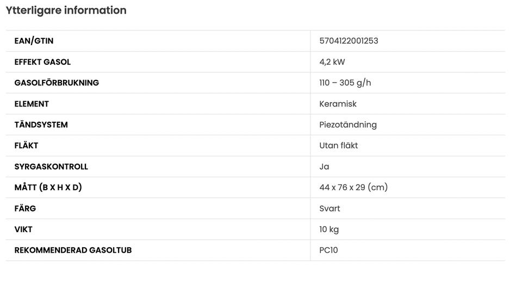Click the TÄNDSYSTEM label
522x281 pixels.
[41, 124]
